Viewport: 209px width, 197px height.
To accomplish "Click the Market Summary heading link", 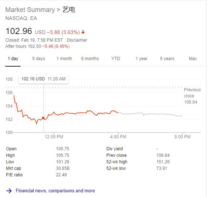I will pos(30,10).
